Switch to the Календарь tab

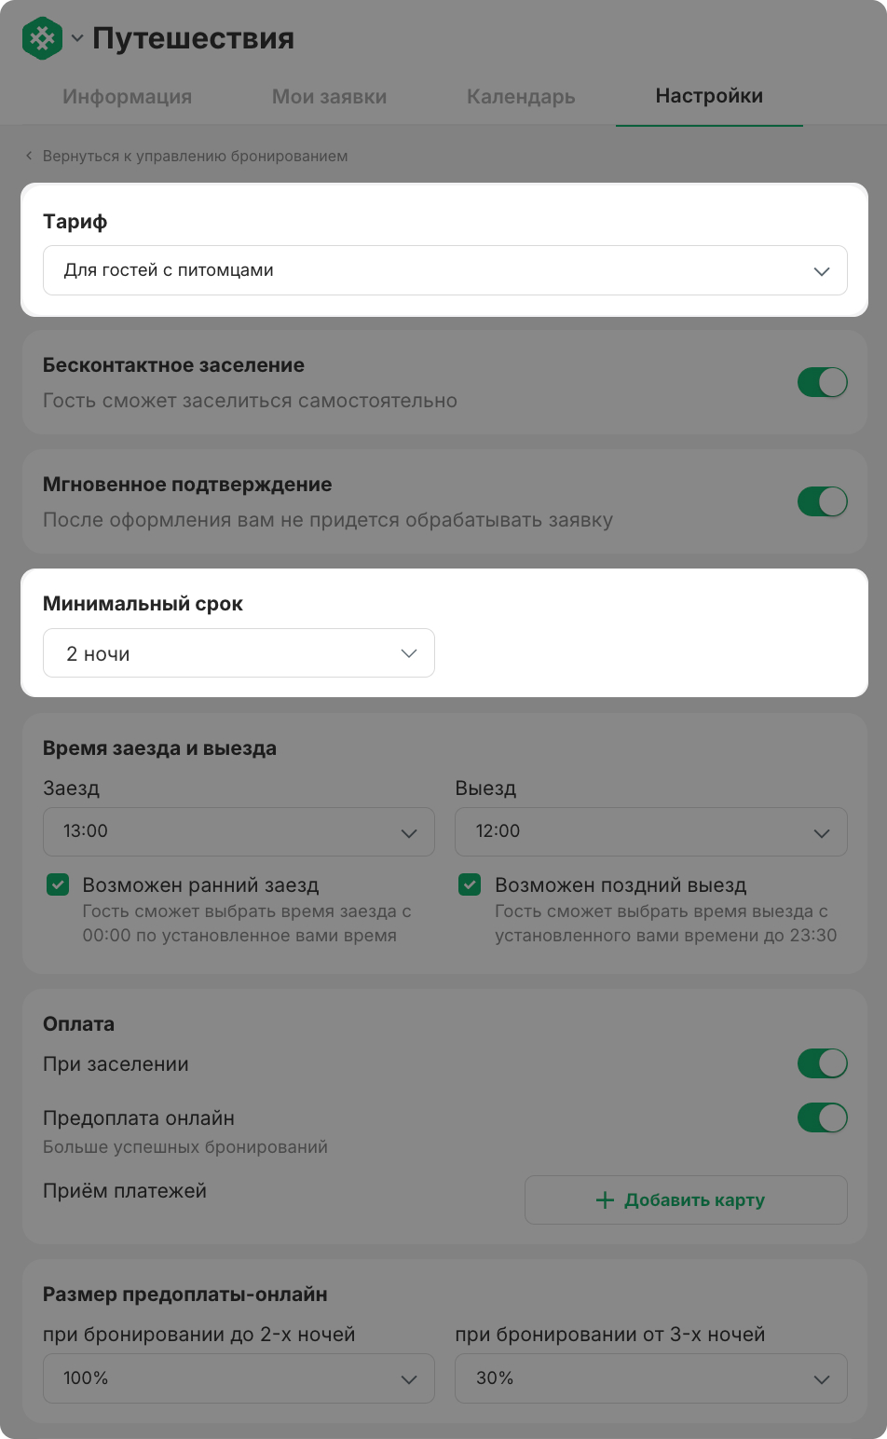pyautogui.click(x=521, y=97)
